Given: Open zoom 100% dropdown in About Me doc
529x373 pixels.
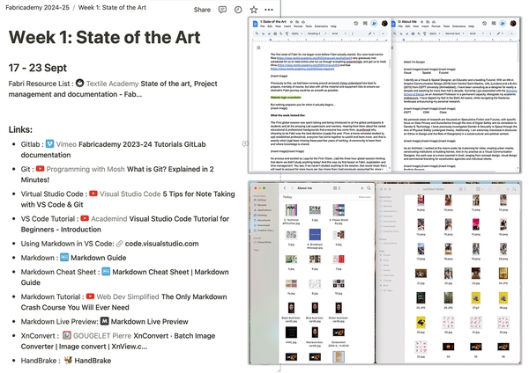Looking at the screenshot, I should 435,33.
